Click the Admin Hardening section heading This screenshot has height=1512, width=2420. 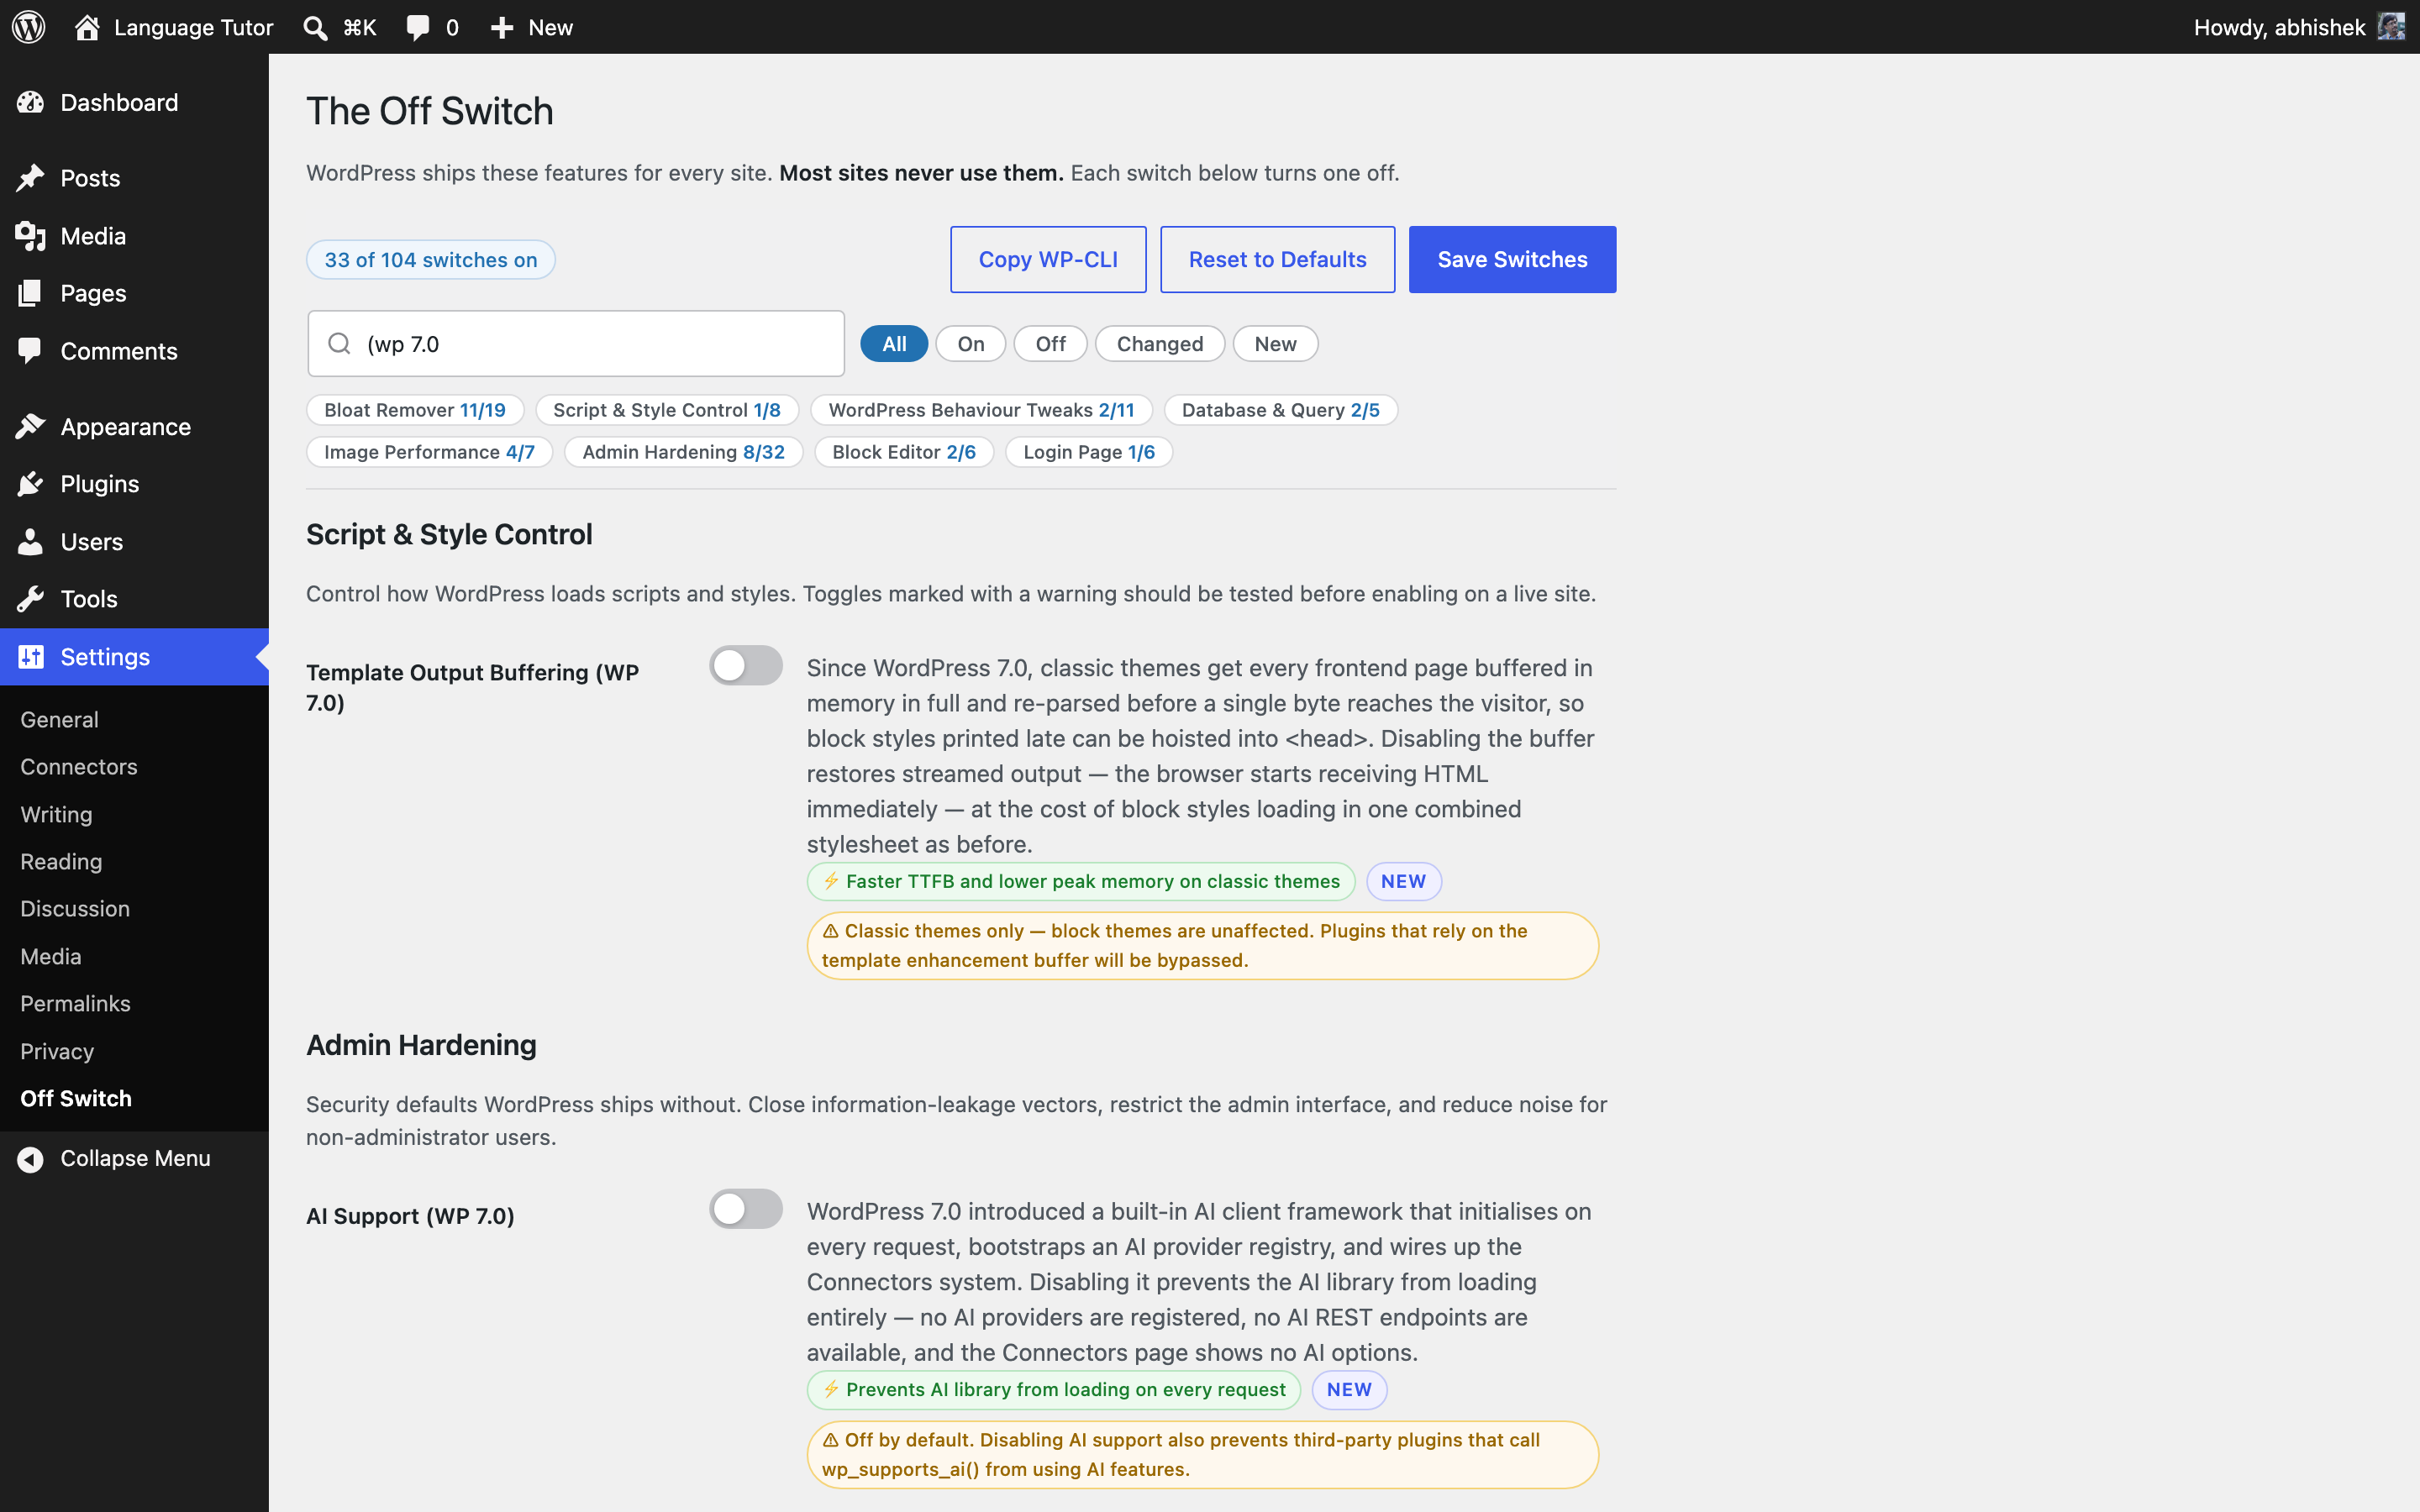click(x=421, y=1046)
